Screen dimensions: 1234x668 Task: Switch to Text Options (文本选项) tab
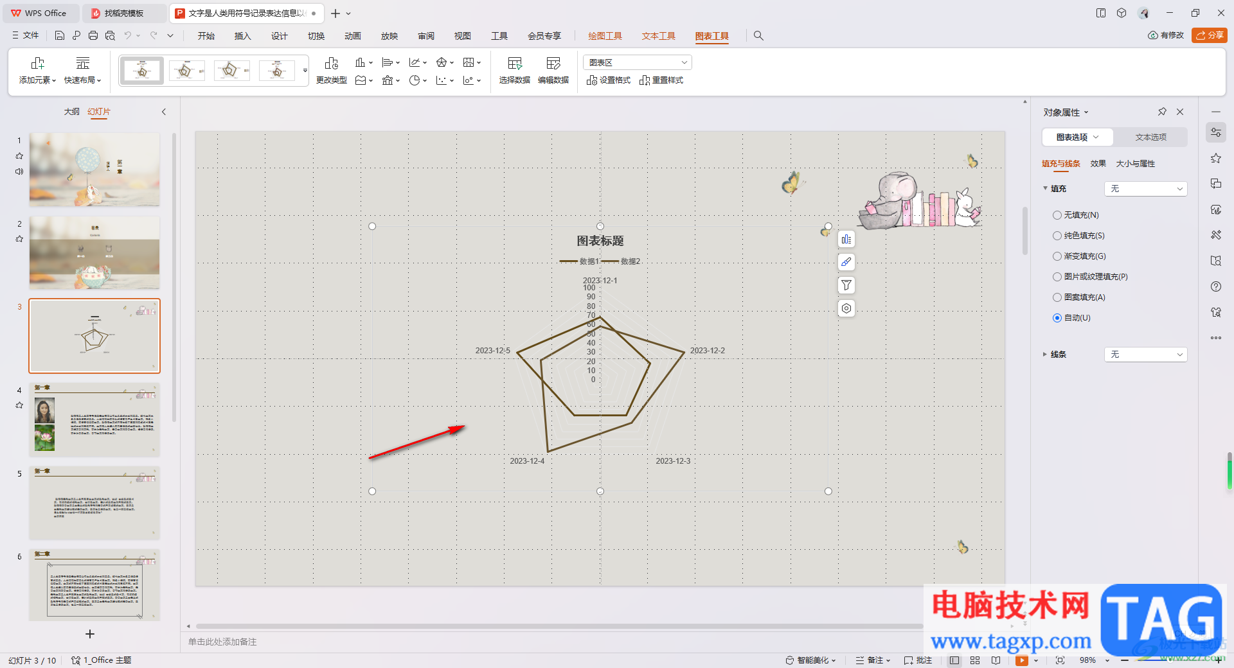point(1150,137)
